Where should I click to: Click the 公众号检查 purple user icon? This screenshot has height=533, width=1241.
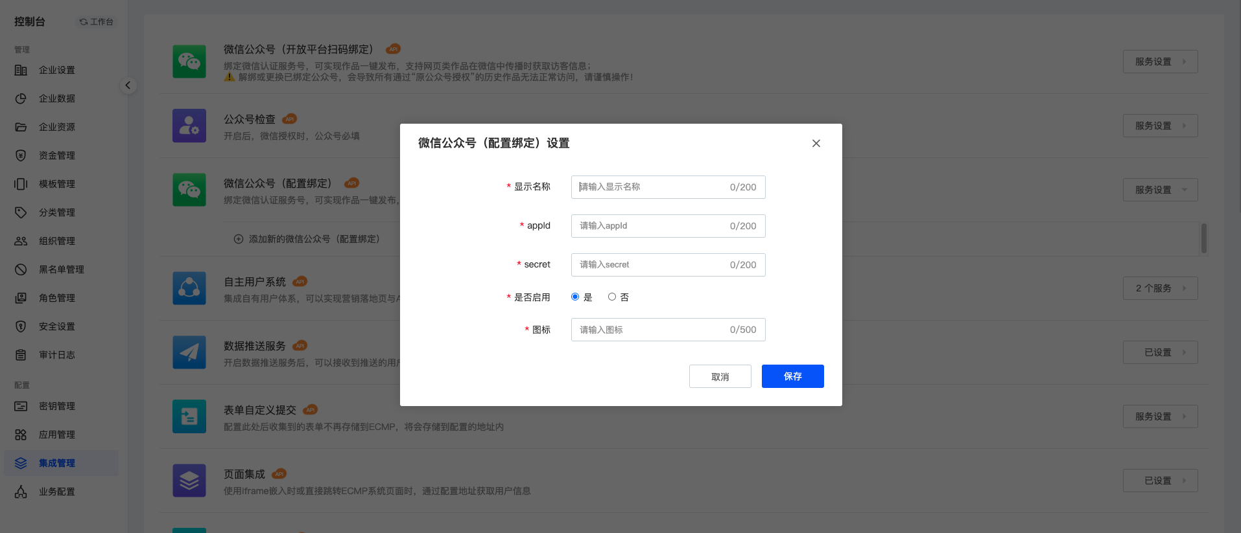[189, 126]
